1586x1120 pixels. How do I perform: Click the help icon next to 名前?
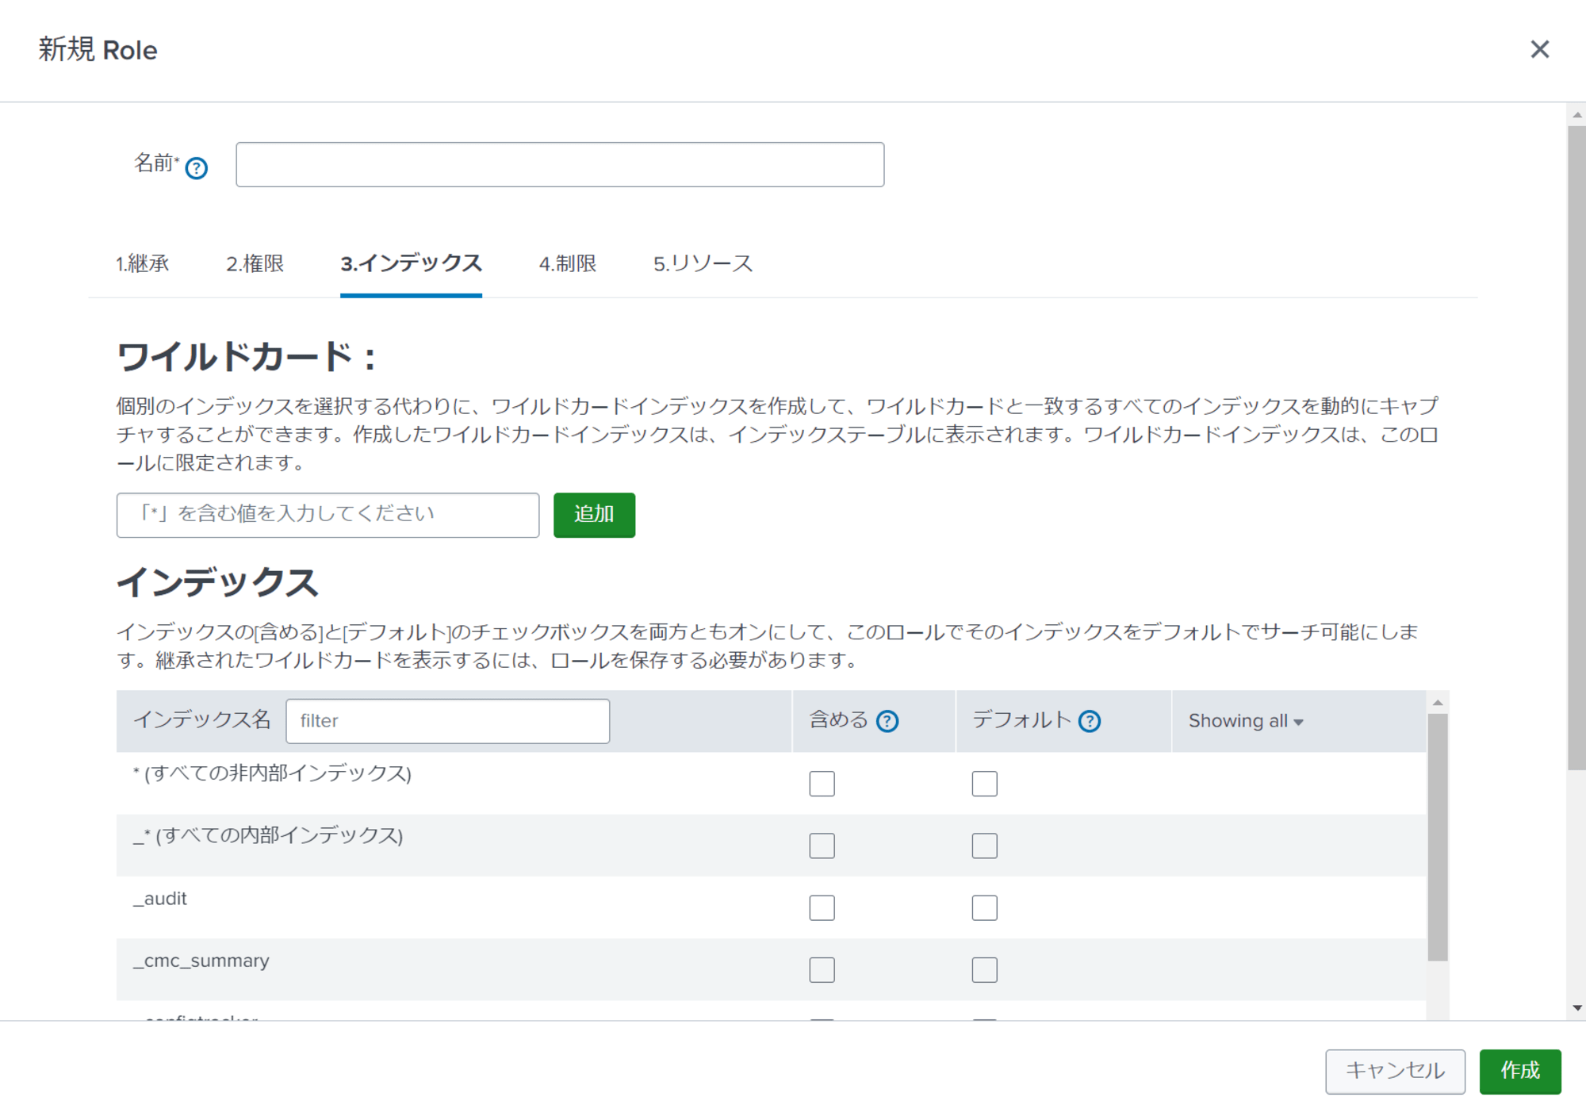click(196, 168)
